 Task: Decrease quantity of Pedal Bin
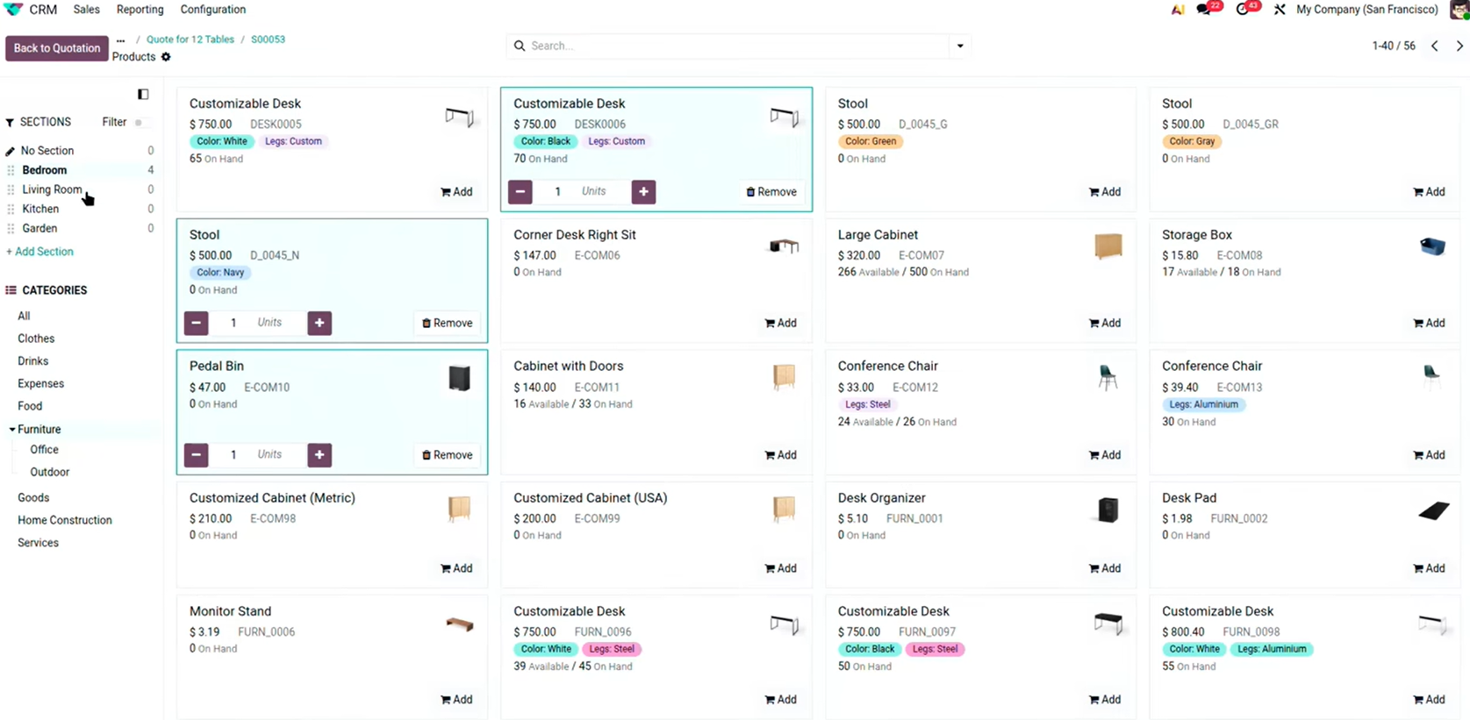pyautogui.click(x=197, y=455)
